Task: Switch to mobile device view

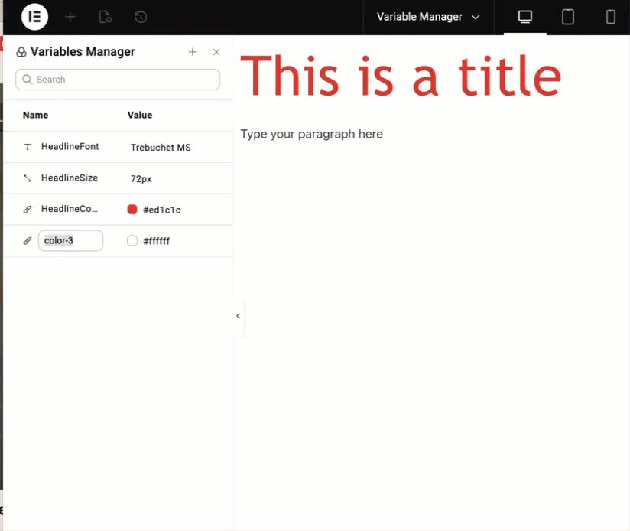Action: click(611, 17)
